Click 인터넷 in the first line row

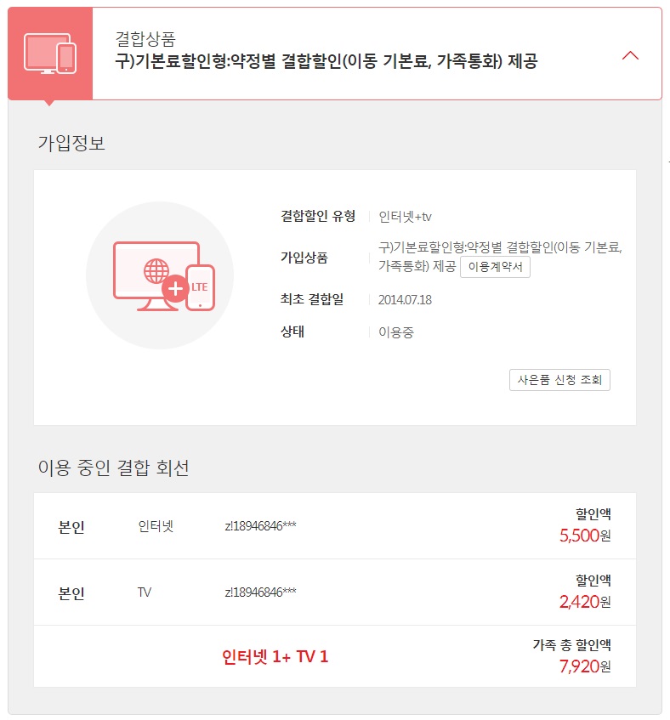[156, 526]
